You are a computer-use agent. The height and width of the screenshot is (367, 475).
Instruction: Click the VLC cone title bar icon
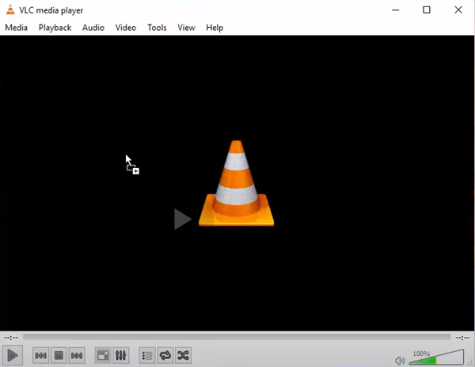[10, 10]
